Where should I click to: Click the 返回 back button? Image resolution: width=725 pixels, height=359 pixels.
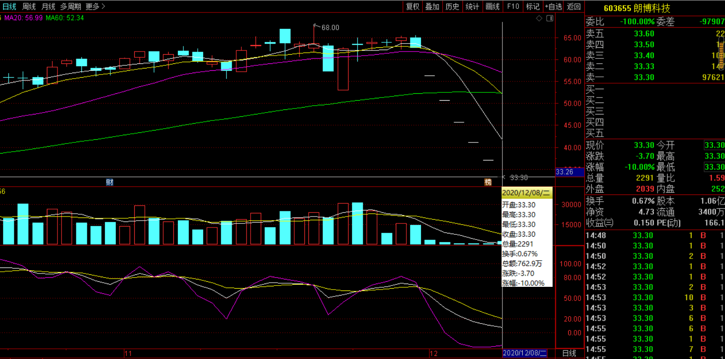click(574, 6)
